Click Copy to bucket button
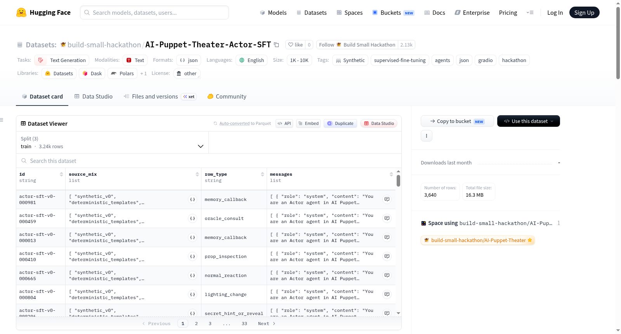The image size is (621, 334). coord(457,121)
